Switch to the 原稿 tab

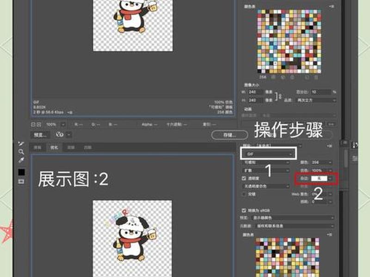click(x=37, y=147)
